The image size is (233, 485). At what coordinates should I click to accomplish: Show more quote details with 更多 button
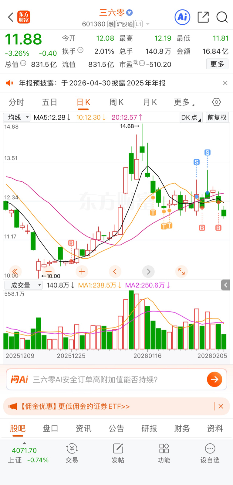point(217,64)
